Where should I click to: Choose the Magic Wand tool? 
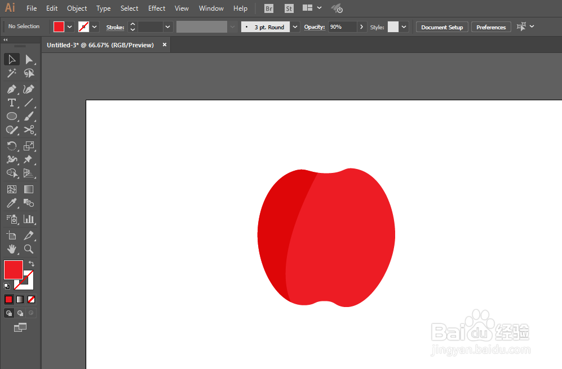(11, 73)
